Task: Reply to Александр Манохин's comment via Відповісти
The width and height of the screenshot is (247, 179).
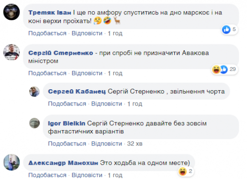Action: click(x=87, y=175)
